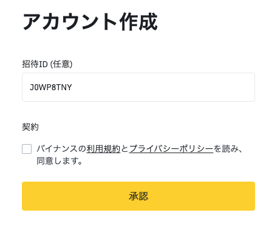Click the 同意します。 text line
This screenshot has height=227, width=280.
click(60, 161)
